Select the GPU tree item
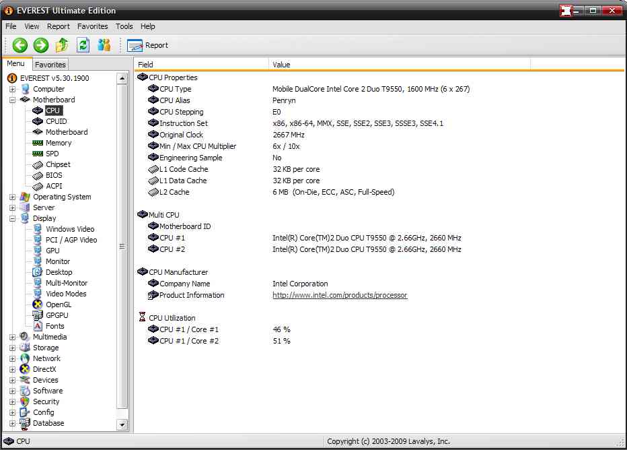The image size is (627, 450). pyautogui.click(x=52, y=251)
